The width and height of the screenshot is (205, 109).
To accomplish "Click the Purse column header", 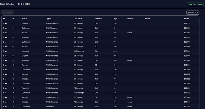I will [187, 18].
